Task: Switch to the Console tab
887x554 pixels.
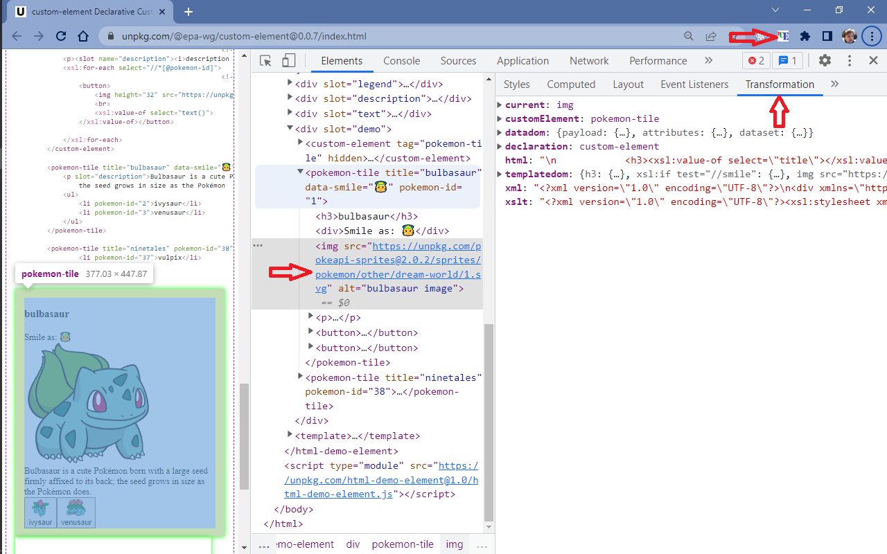Action: 402,61
